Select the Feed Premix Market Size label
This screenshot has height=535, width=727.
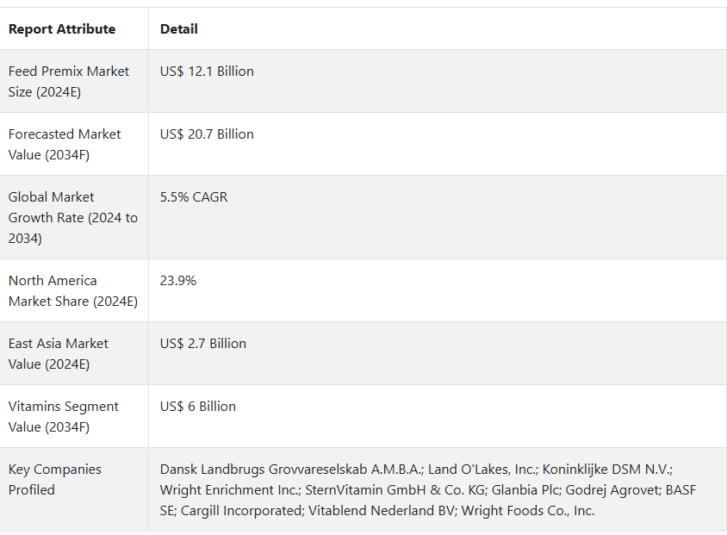click(x=69, y=81)
